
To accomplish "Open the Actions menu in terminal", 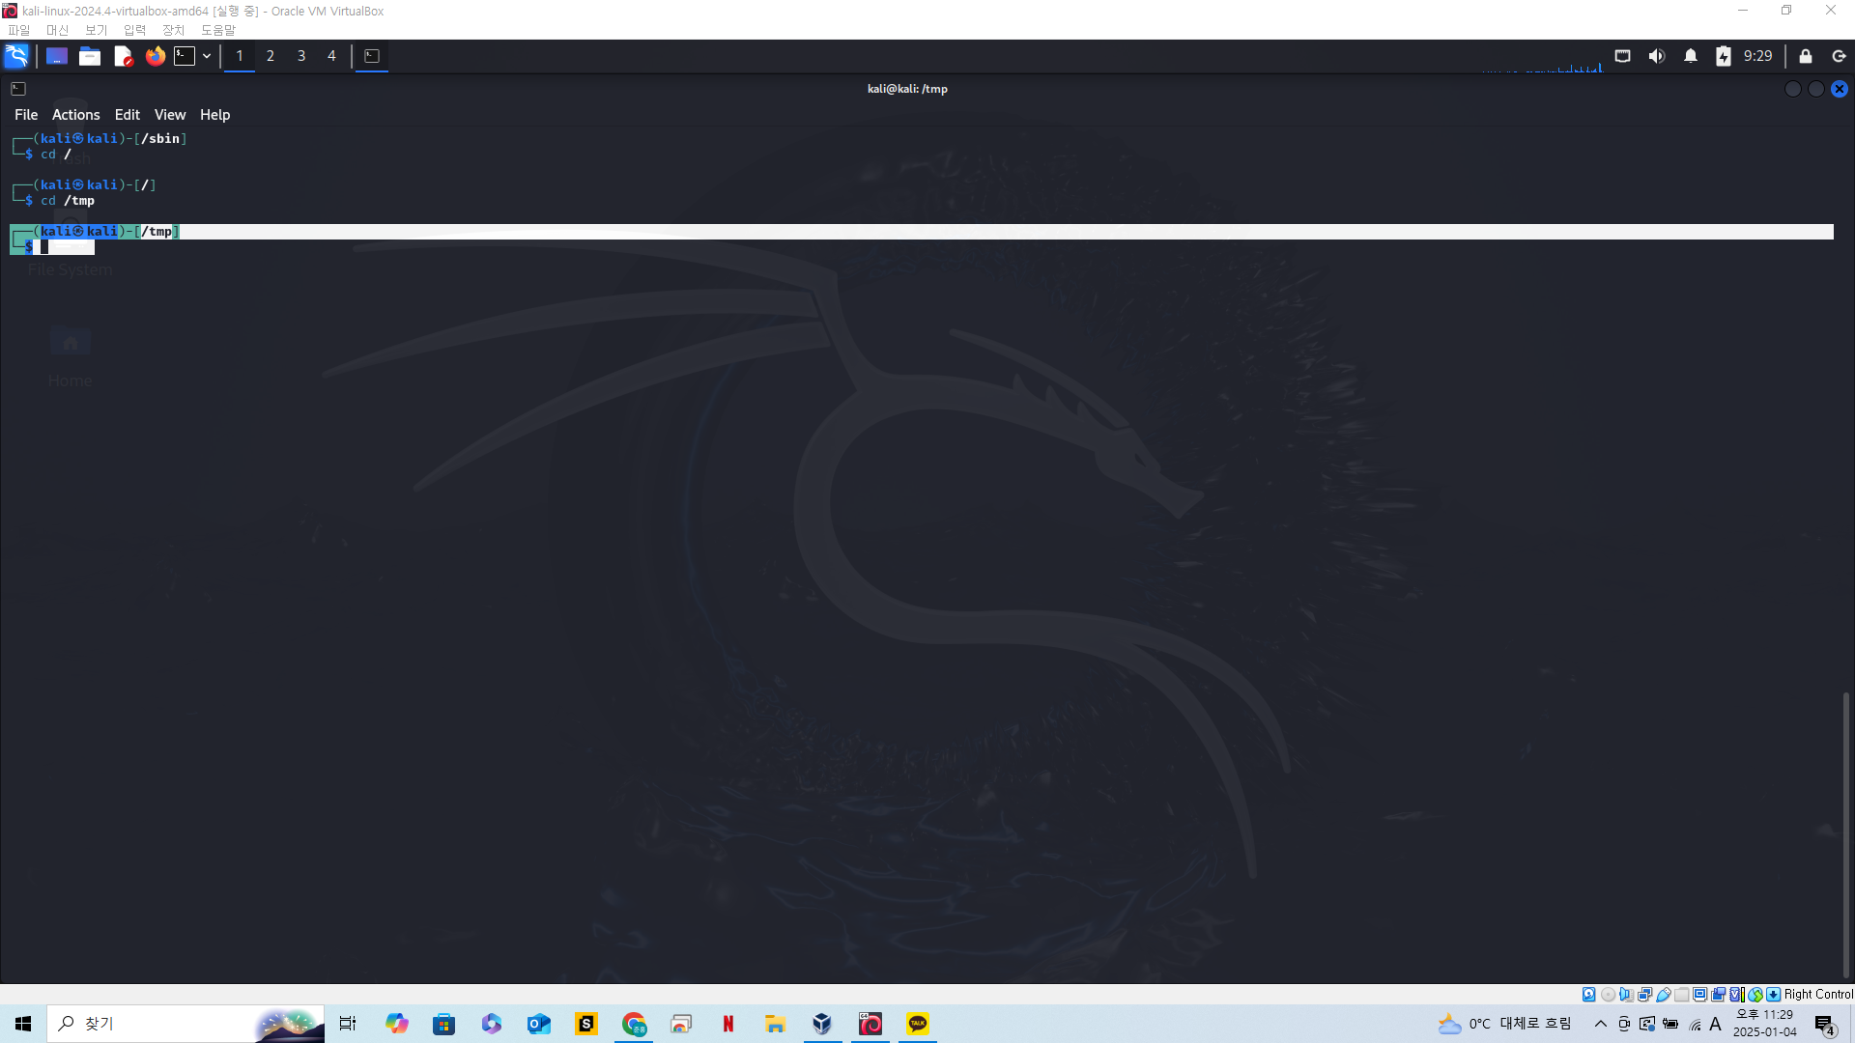I will point(75,115).
